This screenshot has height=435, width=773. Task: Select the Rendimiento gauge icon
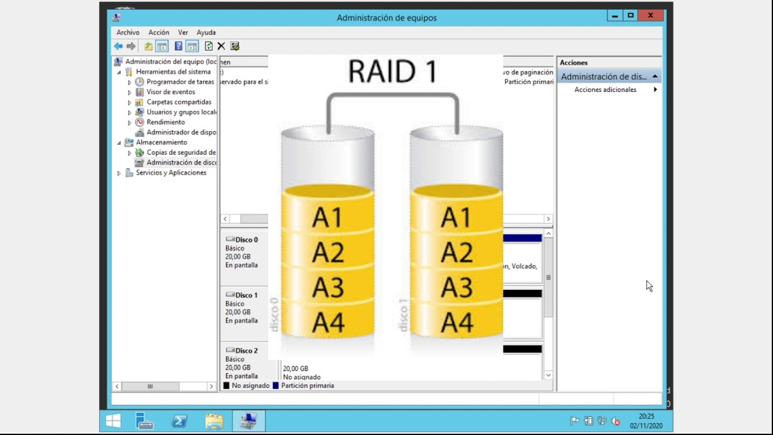(140, 122)
